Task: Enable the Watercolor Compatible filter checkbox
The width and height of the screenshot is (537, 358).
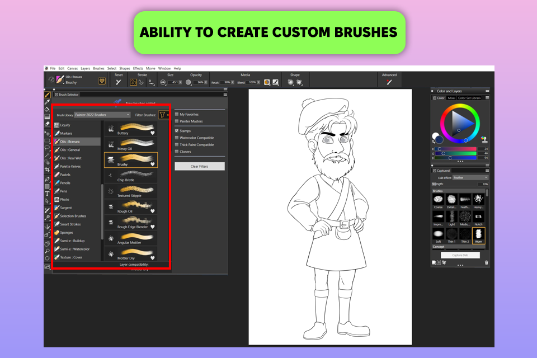Action: (x=177, y=138)
